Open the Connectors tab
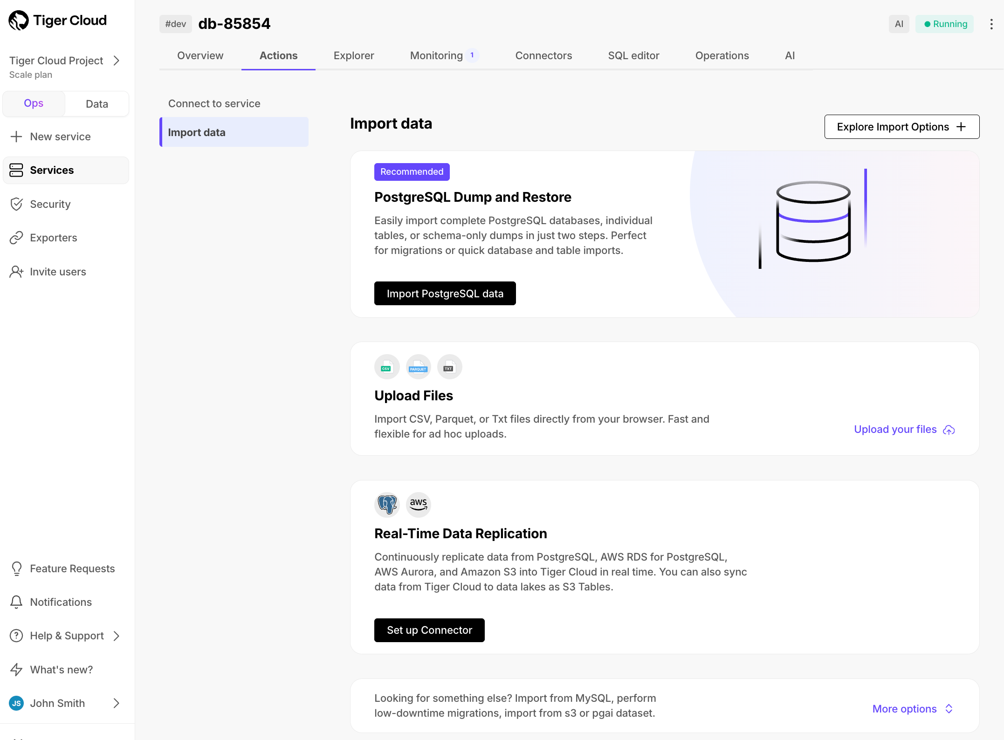This screenshot has width=1004, height=740. [543, 55]
